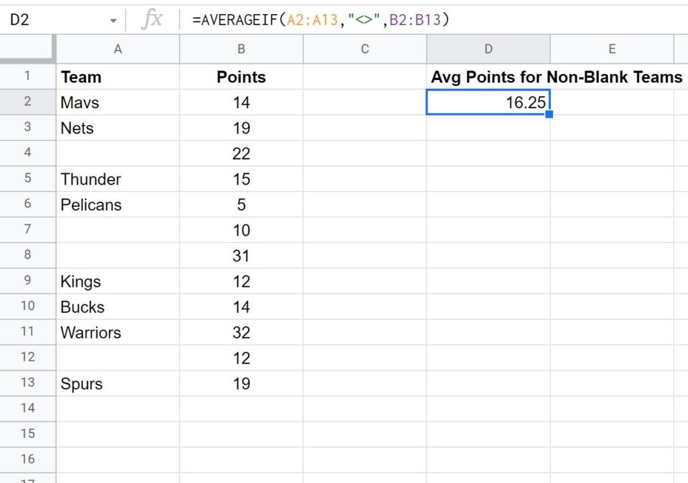The image size is (688, 483).
Task: Click the Points header cell
Action: coord(241,77)
